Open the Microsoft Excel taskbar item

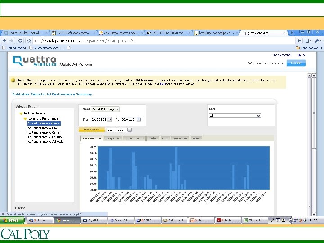pyautogui.click(x=255, y=220)
